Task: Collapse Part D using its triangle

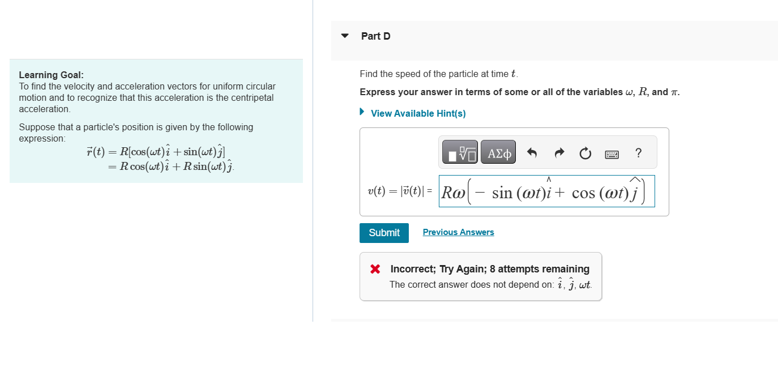Action: point(345,35)
